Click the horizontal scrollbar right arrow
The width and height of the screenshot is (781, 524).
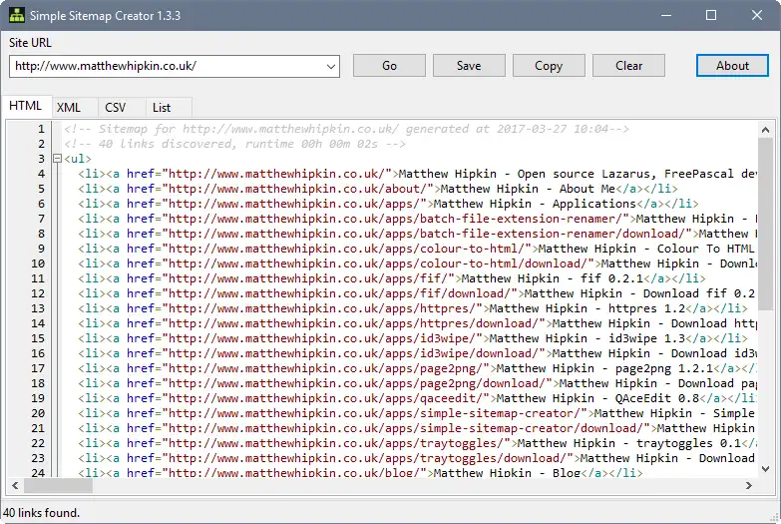pyautogui.click(x=749, y=485)
